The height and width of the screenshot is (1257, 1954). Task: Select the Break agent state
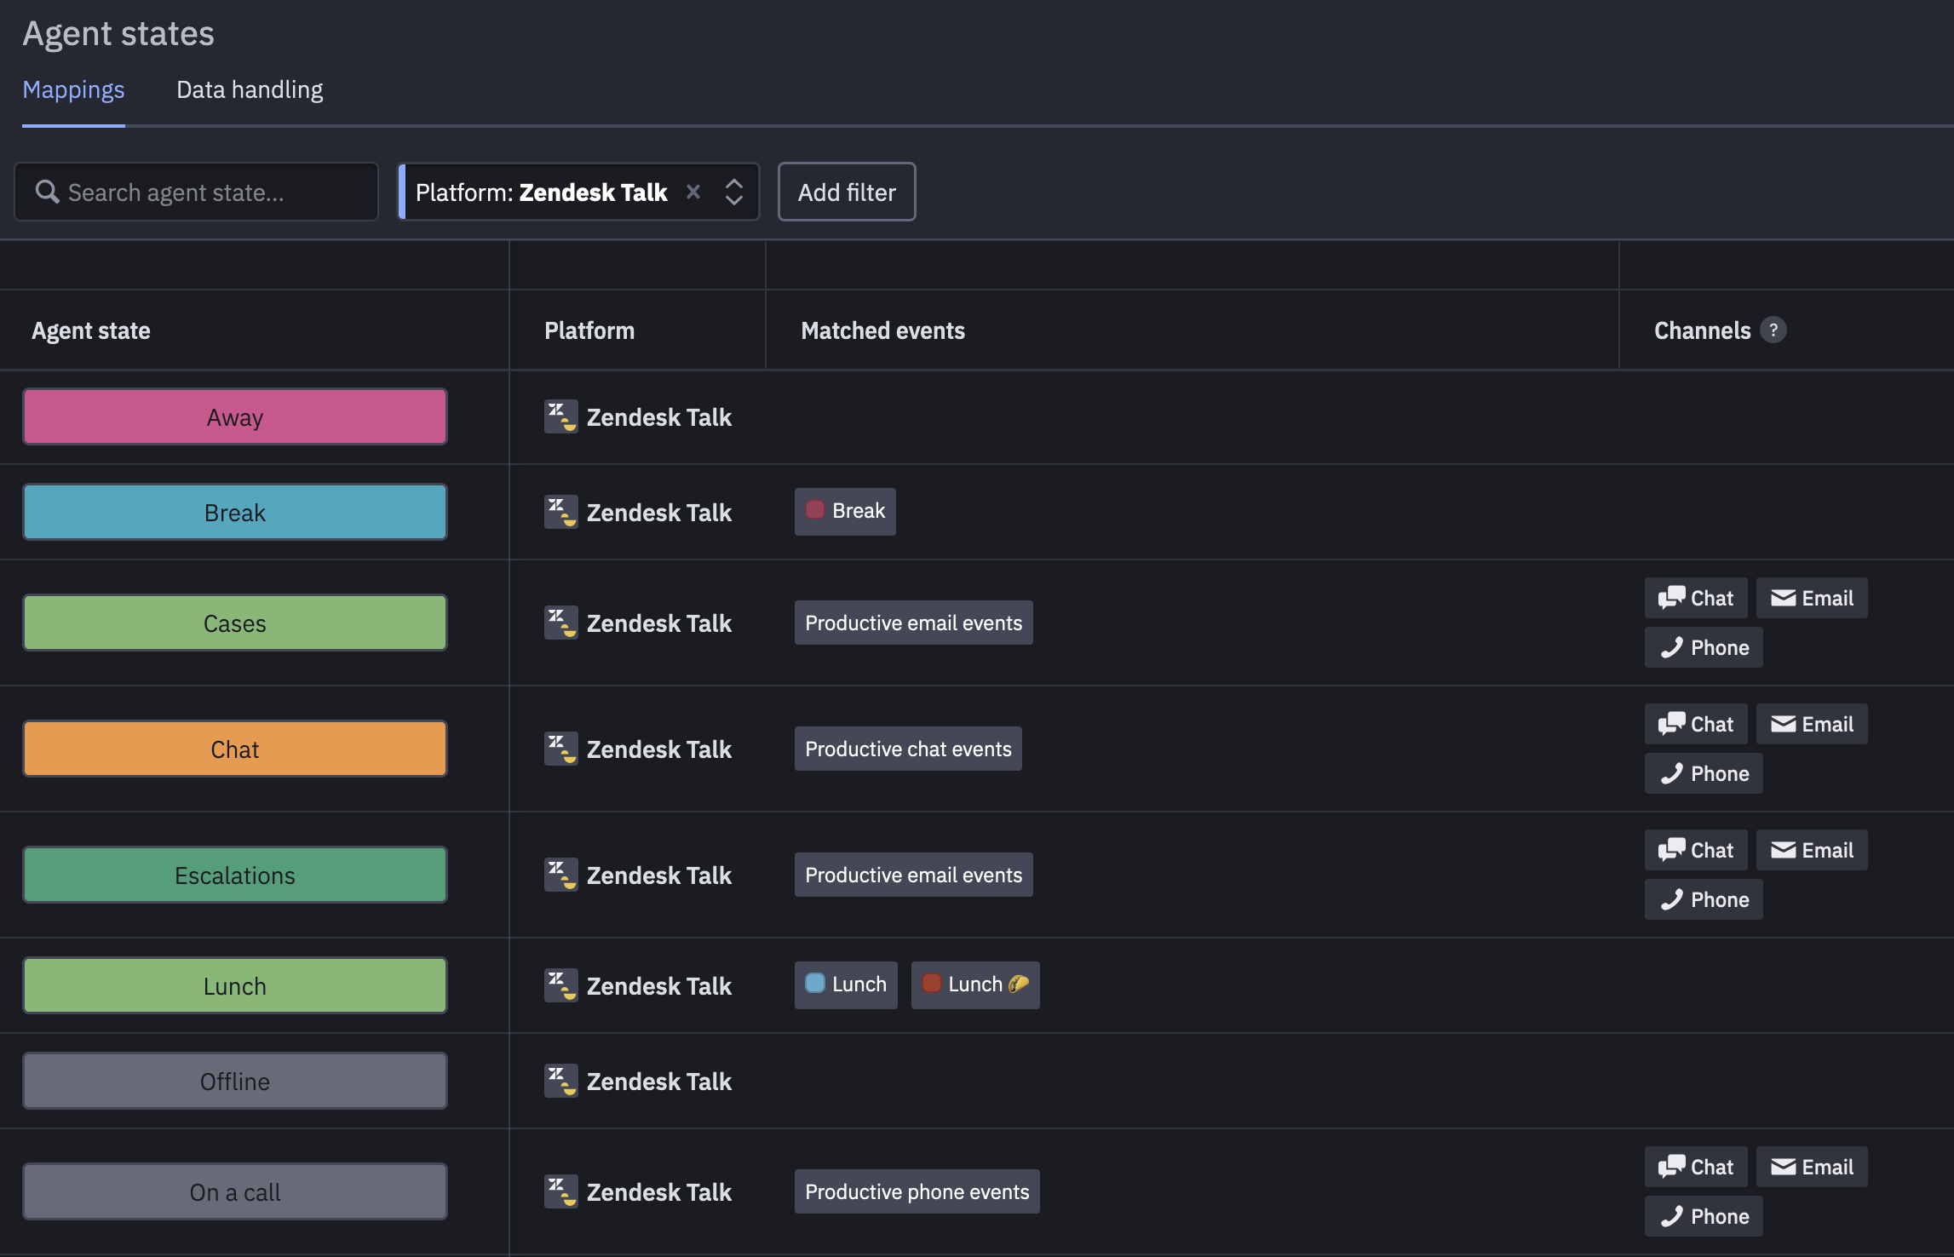pyautogui.click(x=235, y=513)
